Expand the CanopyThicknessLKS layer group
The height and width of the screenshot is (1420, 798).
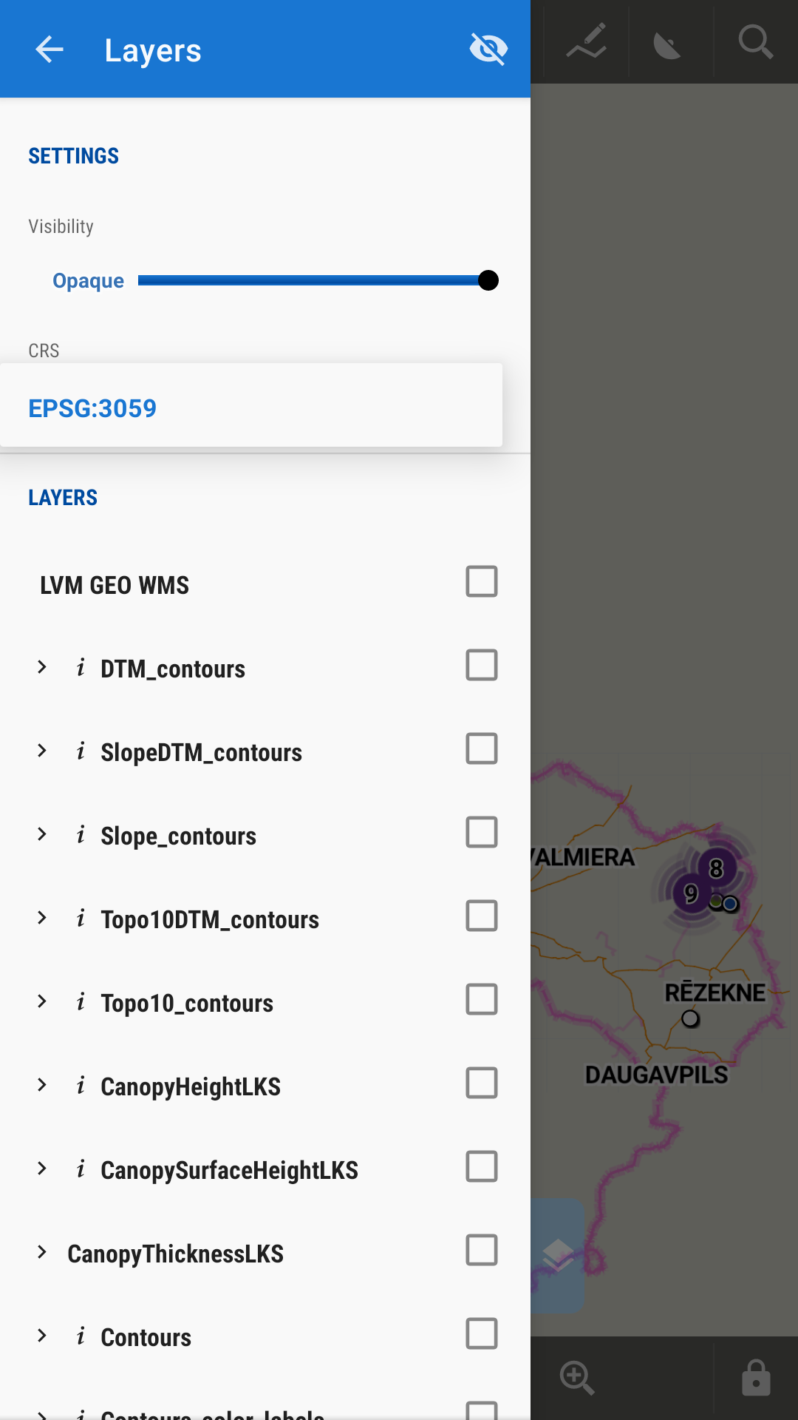(42, 1253)
